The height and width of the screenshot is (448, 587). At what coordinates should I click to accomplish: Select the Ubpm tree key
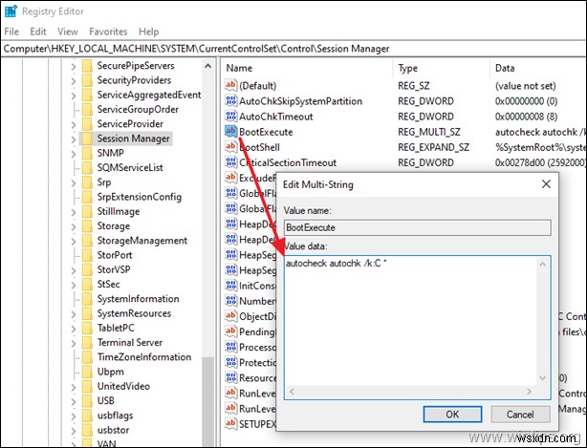[111, 373]
